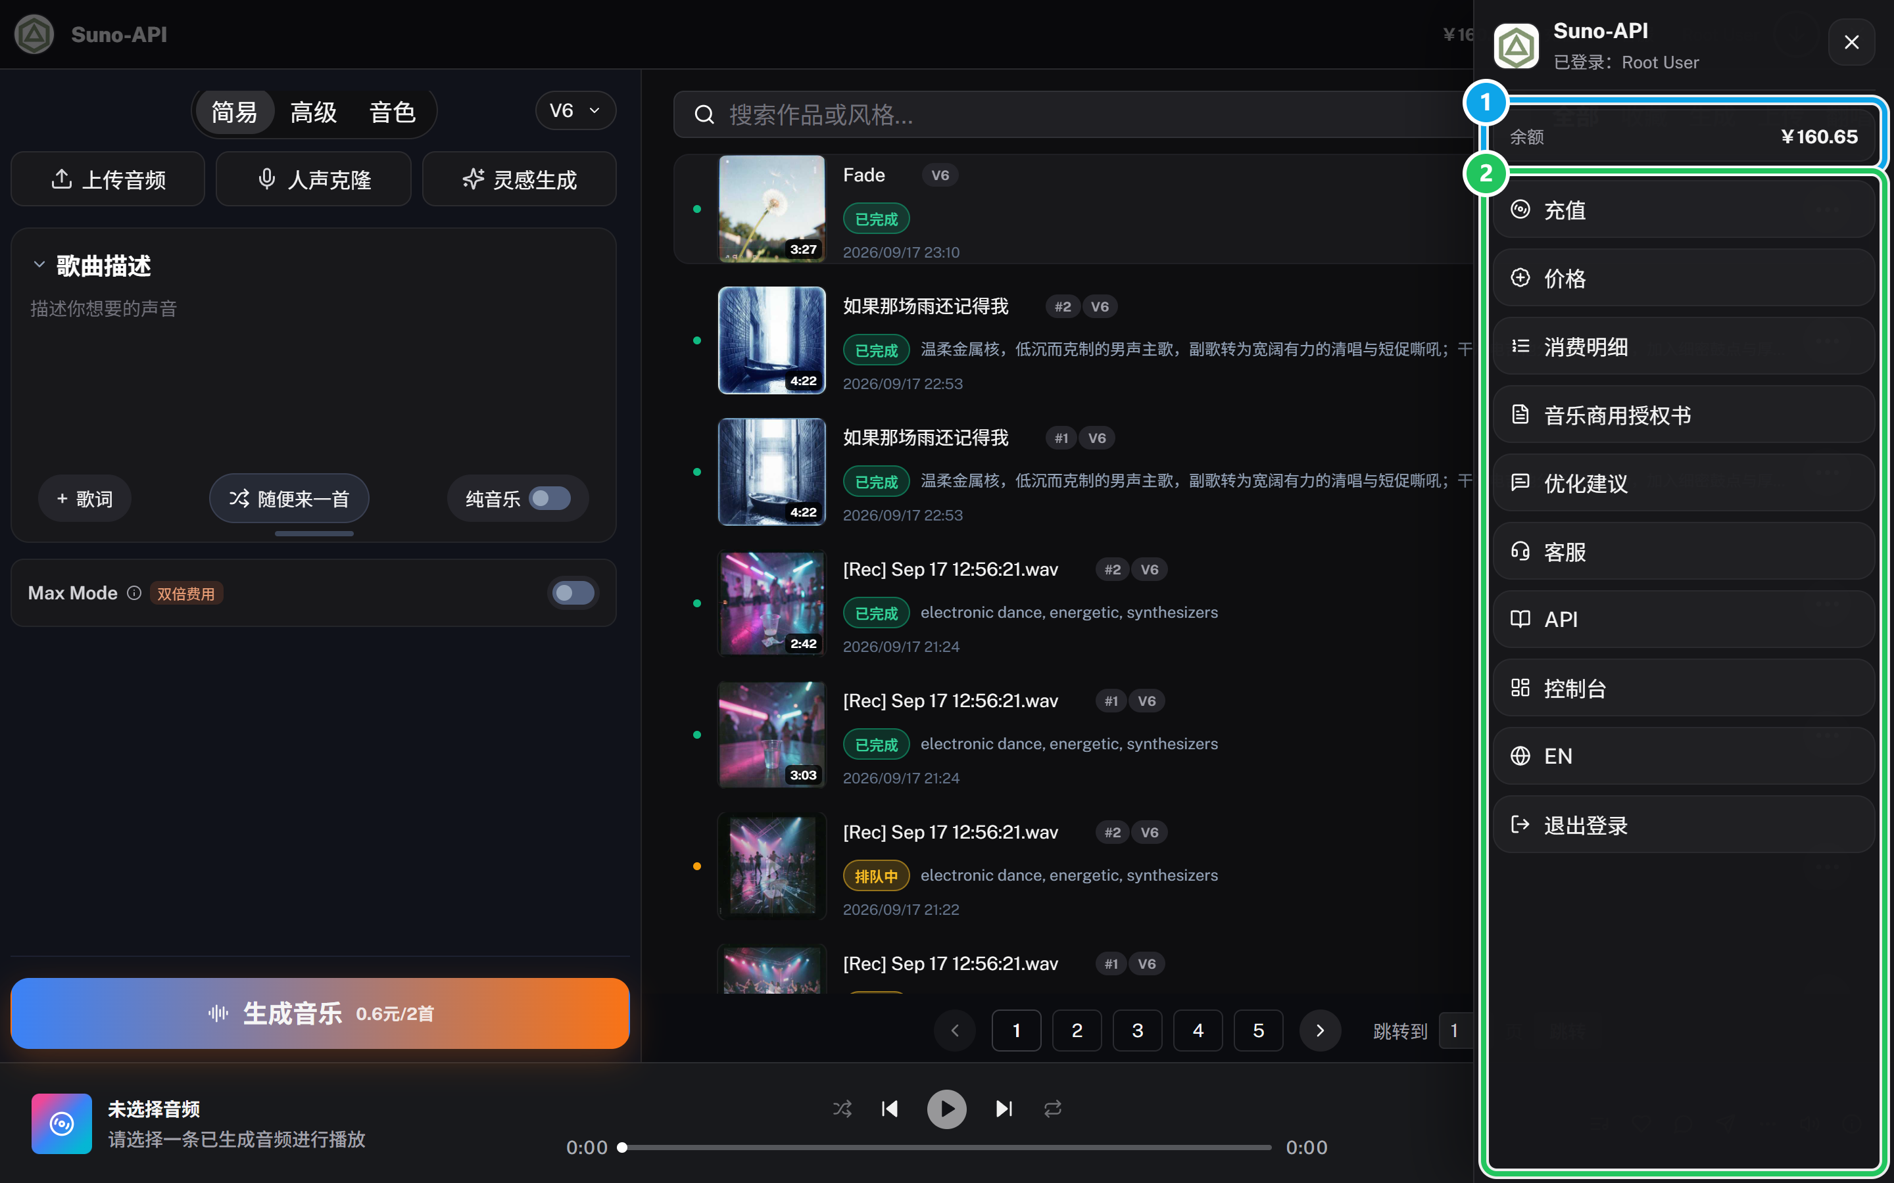1894x1183 pixels.
Task: Toggle shuffle playback
Action: click(842, 1109)
